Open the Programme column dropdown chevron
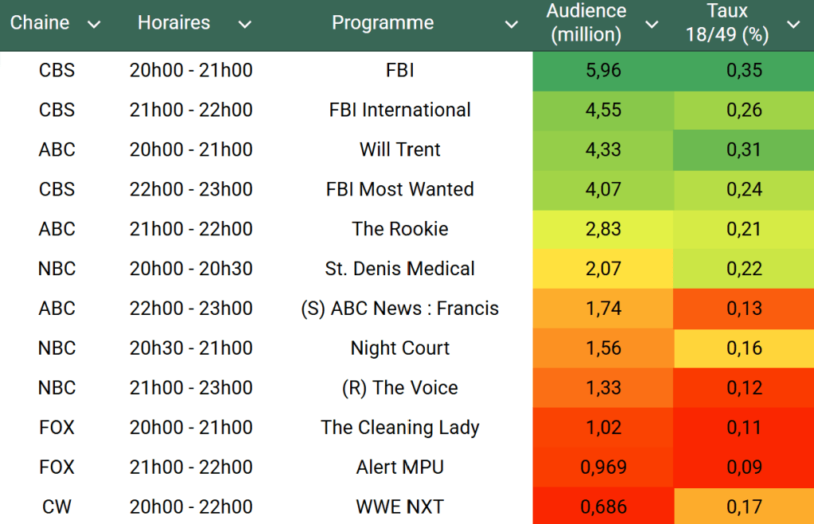Viewport: 814px width, 524px height. pyautogui.click(x=512, y=25)
